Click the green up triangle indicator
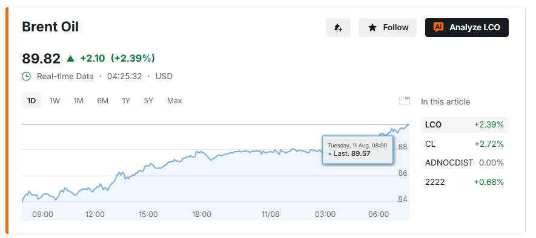Viewport: 536px width, 238px height. [x=70, y=59]
